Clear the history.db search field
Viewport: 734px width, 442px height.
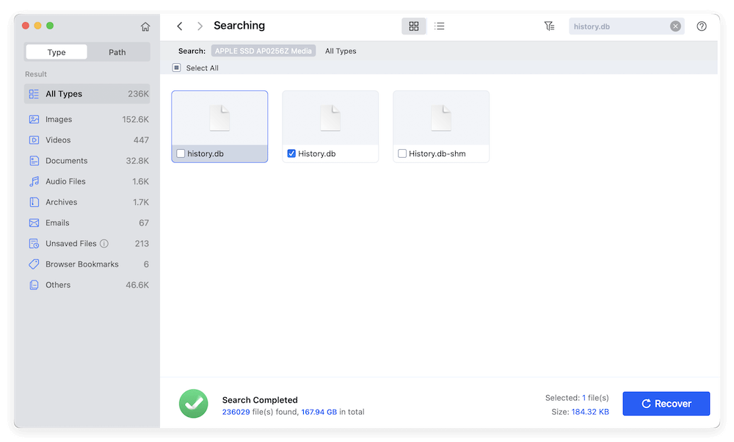coord(675,26)
